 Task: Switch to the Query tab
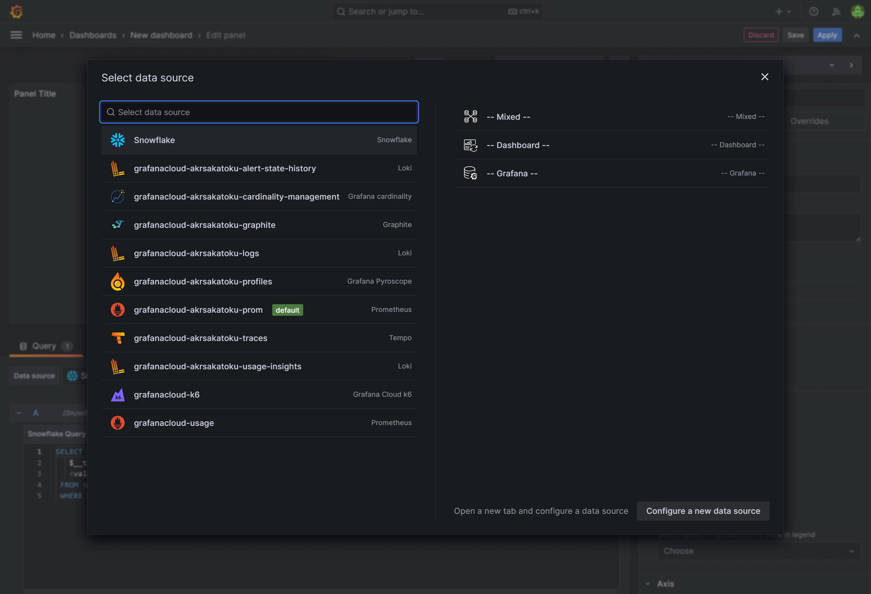click(x=46, y=346)
